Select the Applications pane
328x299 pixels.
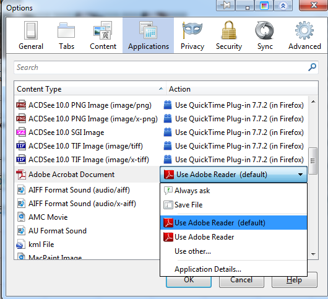point(149,35)
